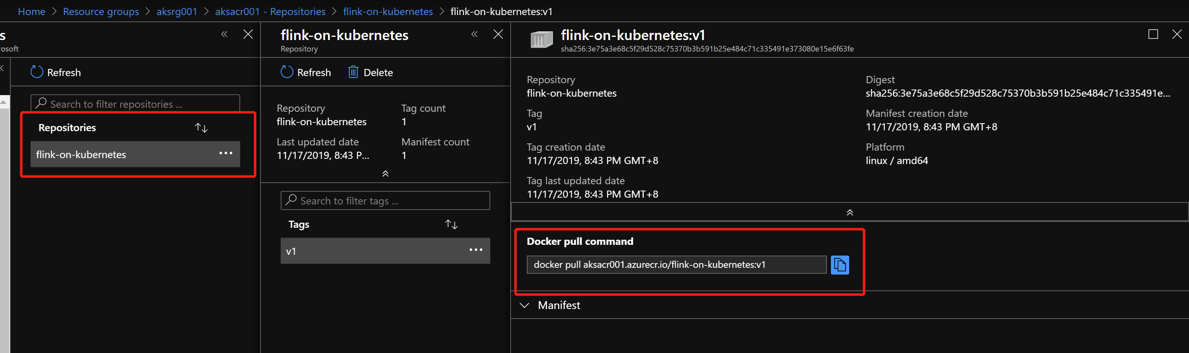Image resolution: width=1189 pixels, height=353 pixels.
Task: Refresh the flink-on-kubernetes repository blade
Action: pos(306,73)
